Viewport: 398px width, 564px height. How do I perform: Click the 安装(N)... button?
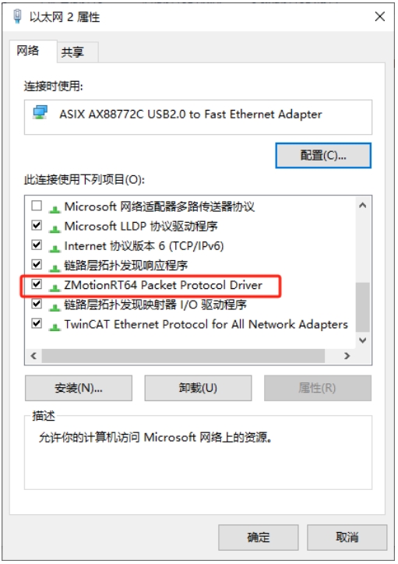(x=79, y=388)
